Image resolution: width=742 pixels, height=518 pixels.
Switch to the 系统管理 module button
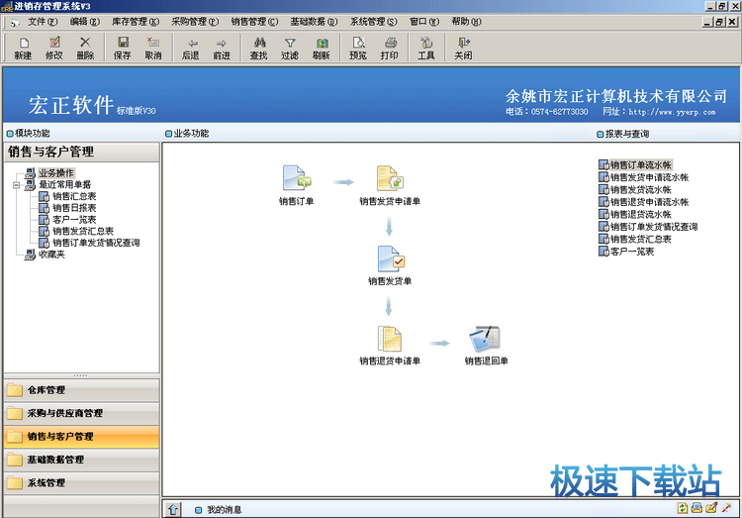pos(81,483)
